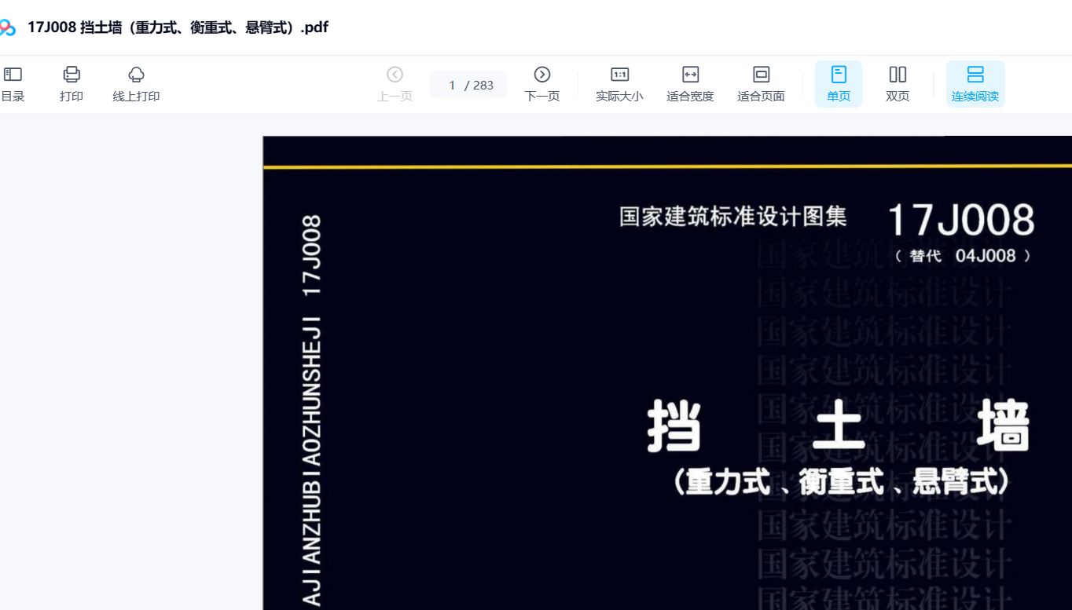Select 适合页面 fit page view
This screenshot has width=1072, height=610.
coord(761,84)
